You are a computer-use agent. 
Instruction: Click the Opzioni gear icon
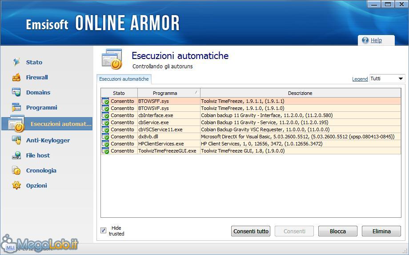[16, 185]
